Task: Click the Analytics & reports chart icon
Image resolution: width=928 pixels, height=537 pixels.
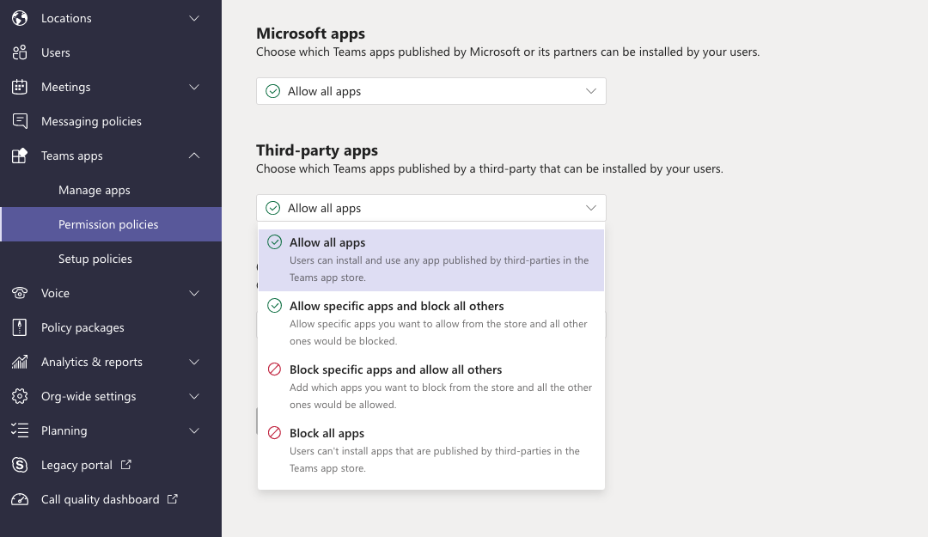Action: tap(20, 362)
